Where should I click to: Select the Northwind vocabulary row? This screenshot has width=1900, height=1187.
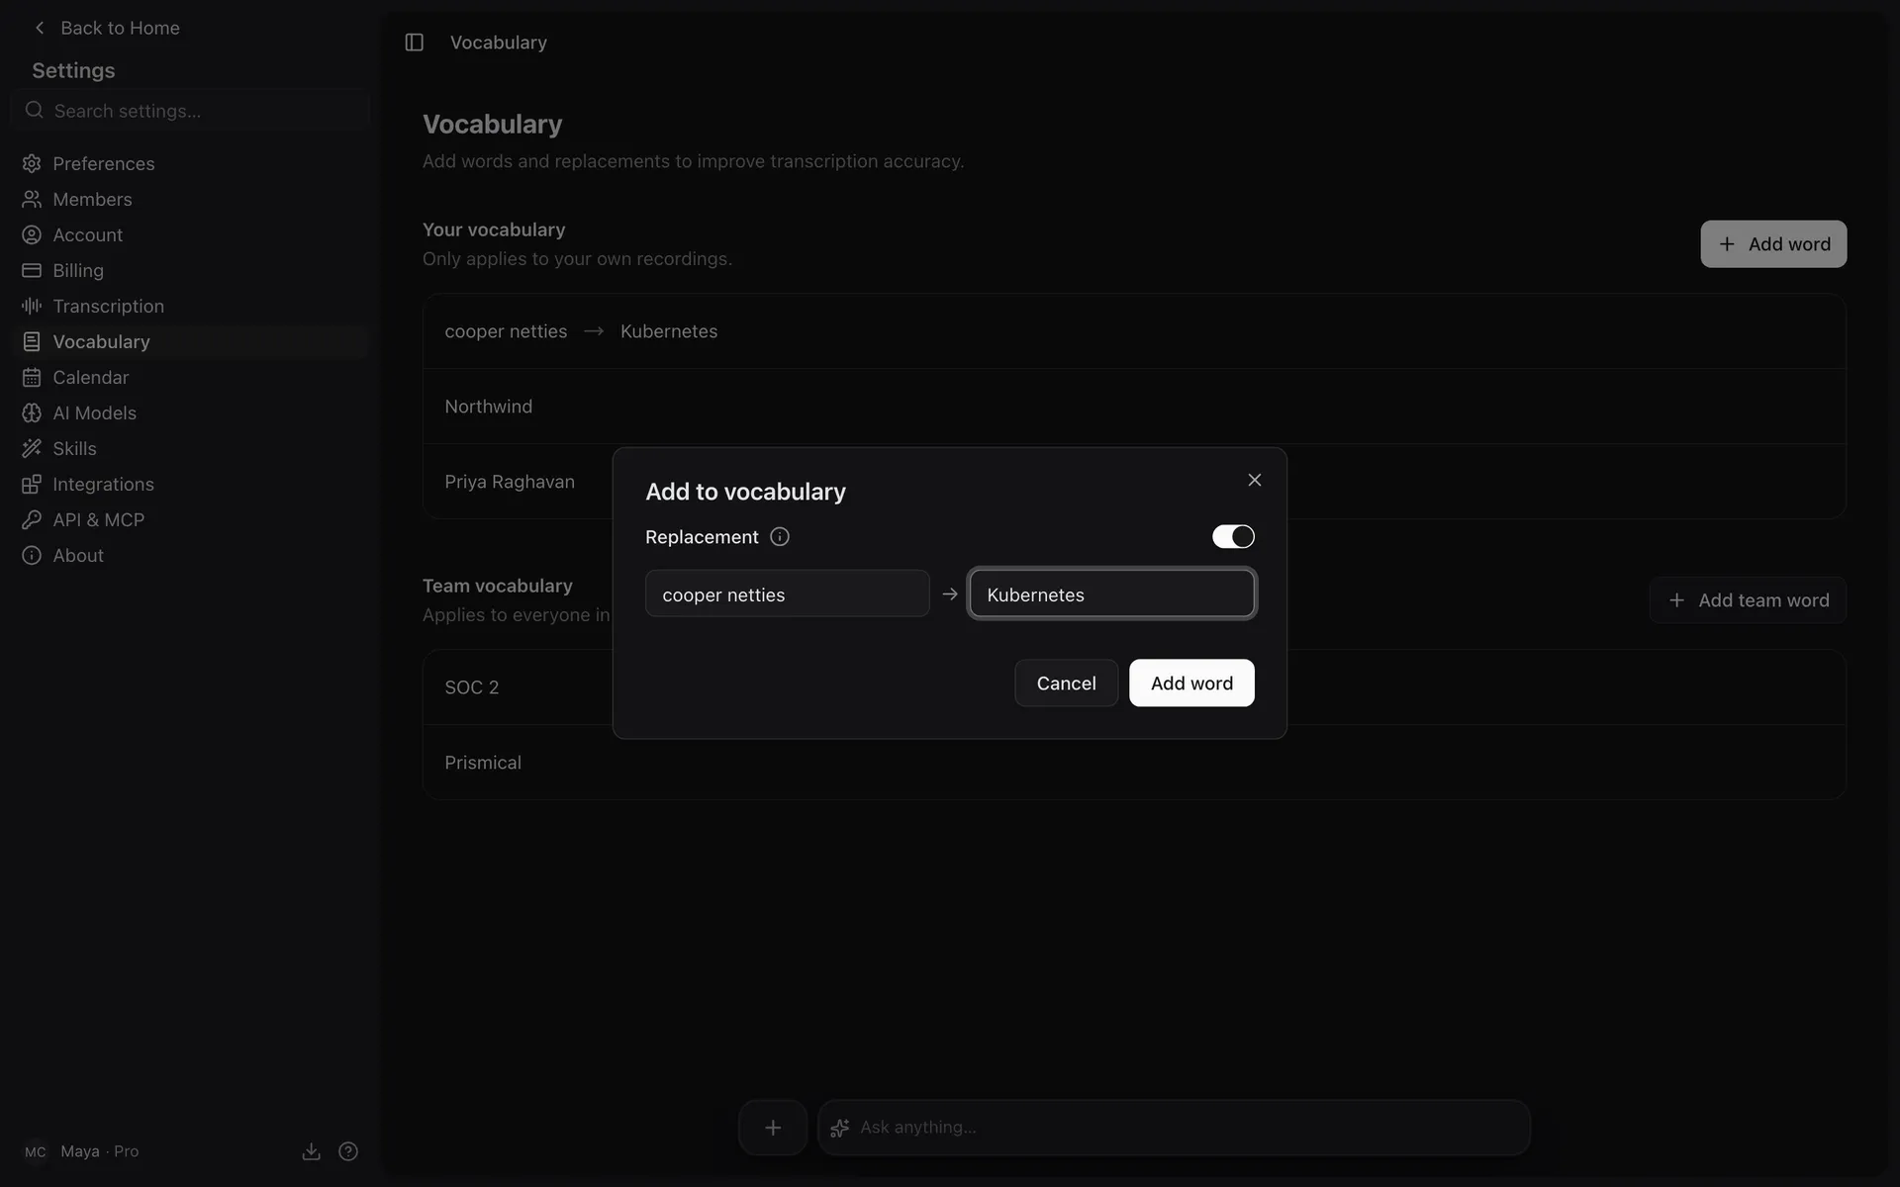coord(1134,407)
